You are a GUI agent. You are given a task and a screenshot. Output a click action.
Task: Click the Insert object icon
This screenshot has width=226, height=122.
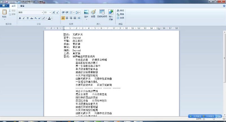coord(111,12)
